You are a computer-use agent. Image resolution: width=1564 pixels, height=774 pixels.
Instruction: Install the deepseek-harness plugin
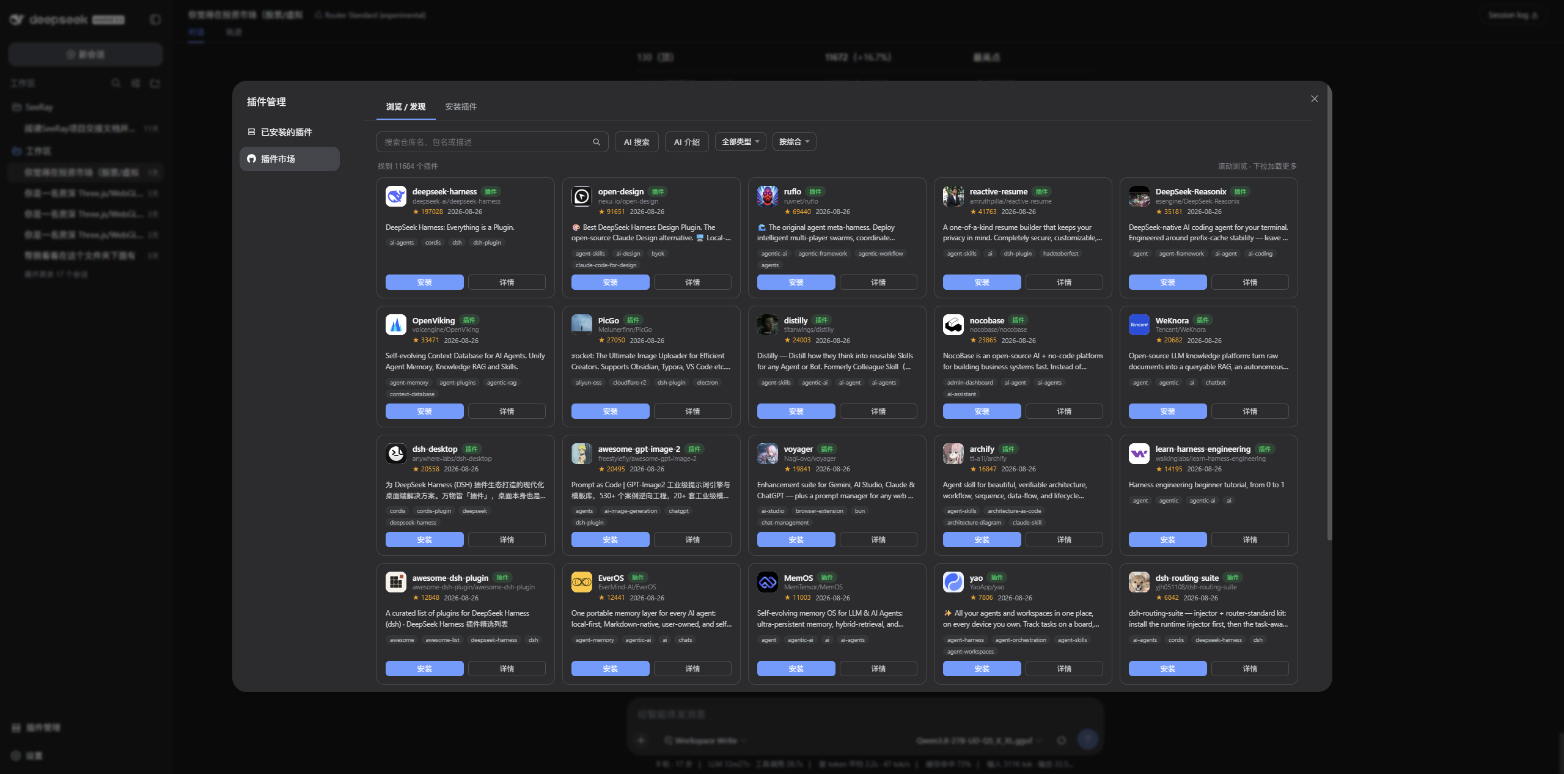tap(425, 282)
